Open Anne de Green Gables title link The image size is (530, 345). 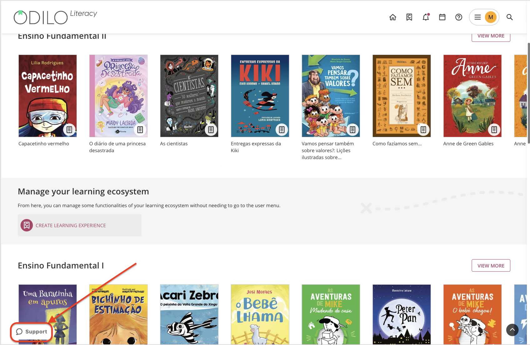(x=468, y=144)
